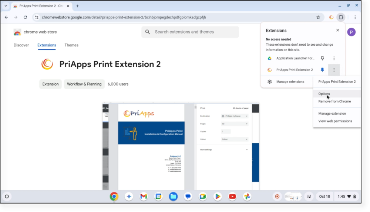Unpin PriApps Print Extension 2

click(x=322, y=70)
